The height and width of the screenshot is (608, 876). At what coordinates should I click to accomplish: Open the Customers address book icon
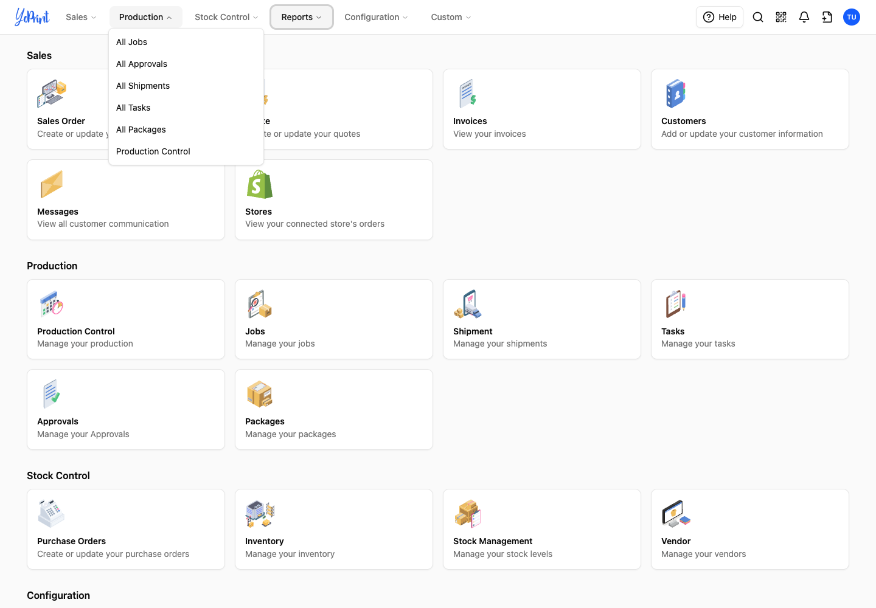pos(675,94)
